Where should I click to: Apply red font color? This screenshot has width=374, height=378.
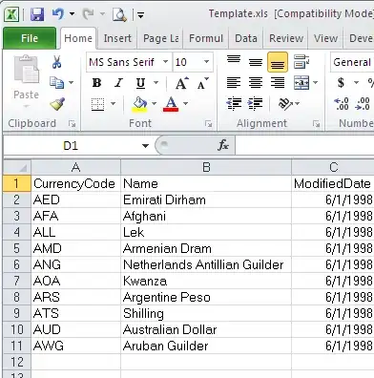171,104
